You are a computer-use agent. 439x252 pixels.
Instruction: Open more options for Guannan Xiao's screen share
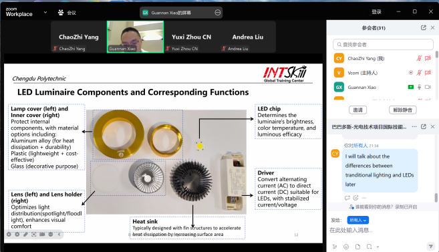pyautogui.click(x=218, y=13)
